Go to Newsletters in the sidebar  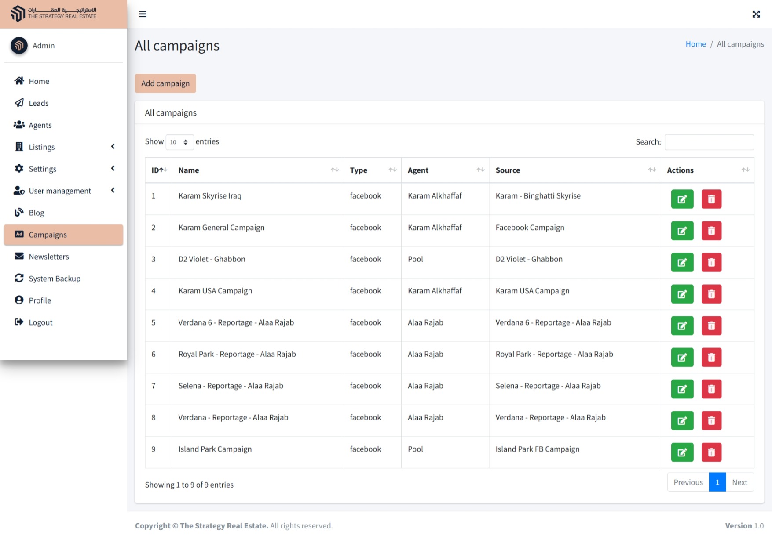click(49, 257)
